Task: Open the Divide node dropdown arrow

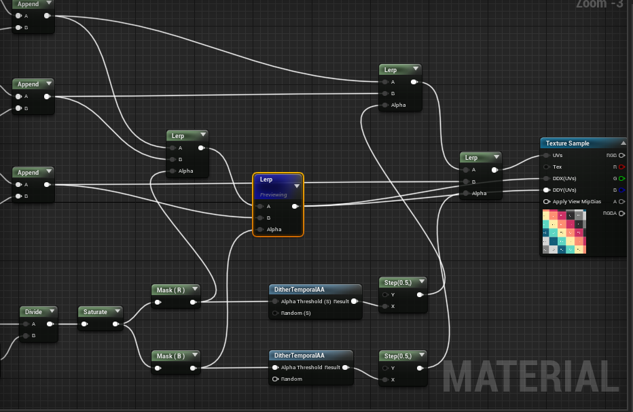Action: 52,312
